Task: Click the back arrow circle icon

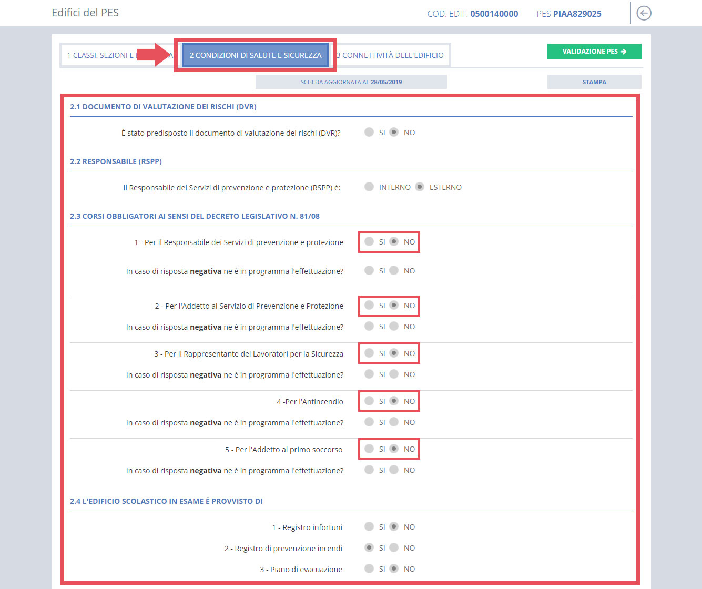Action: click(x=644, y=13)
